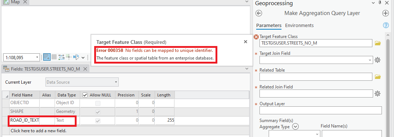Open geoprocessing tool help question mark

(386, 25)
